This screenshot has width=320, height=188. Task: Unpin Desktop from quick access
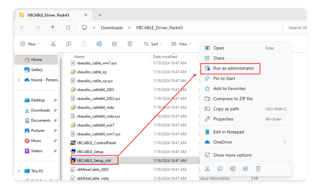pyautogui.click(x=55, y=100)
